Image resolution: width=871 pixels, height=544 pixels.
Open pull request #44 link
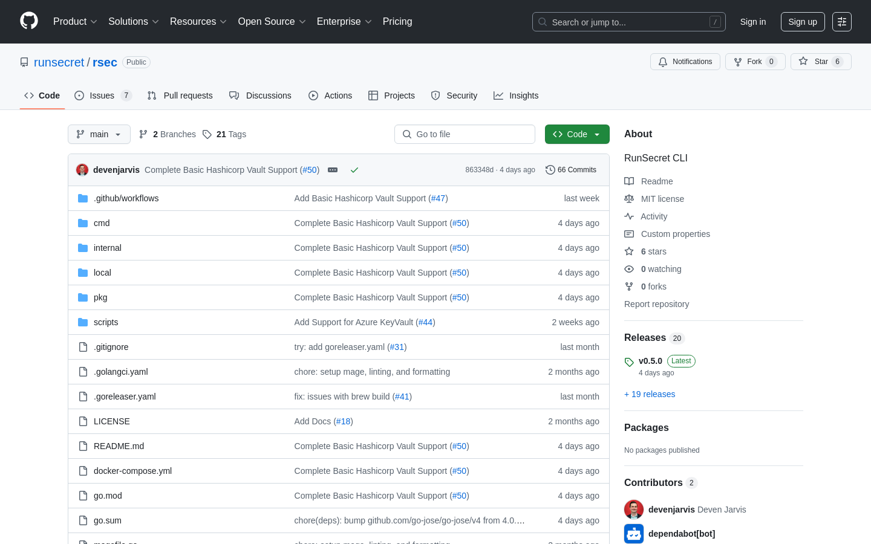coord(426,322)
